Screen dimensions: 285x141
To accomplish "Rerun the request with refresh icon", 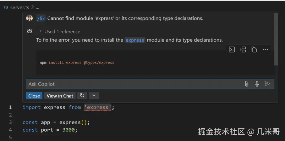I will (82, 96).
